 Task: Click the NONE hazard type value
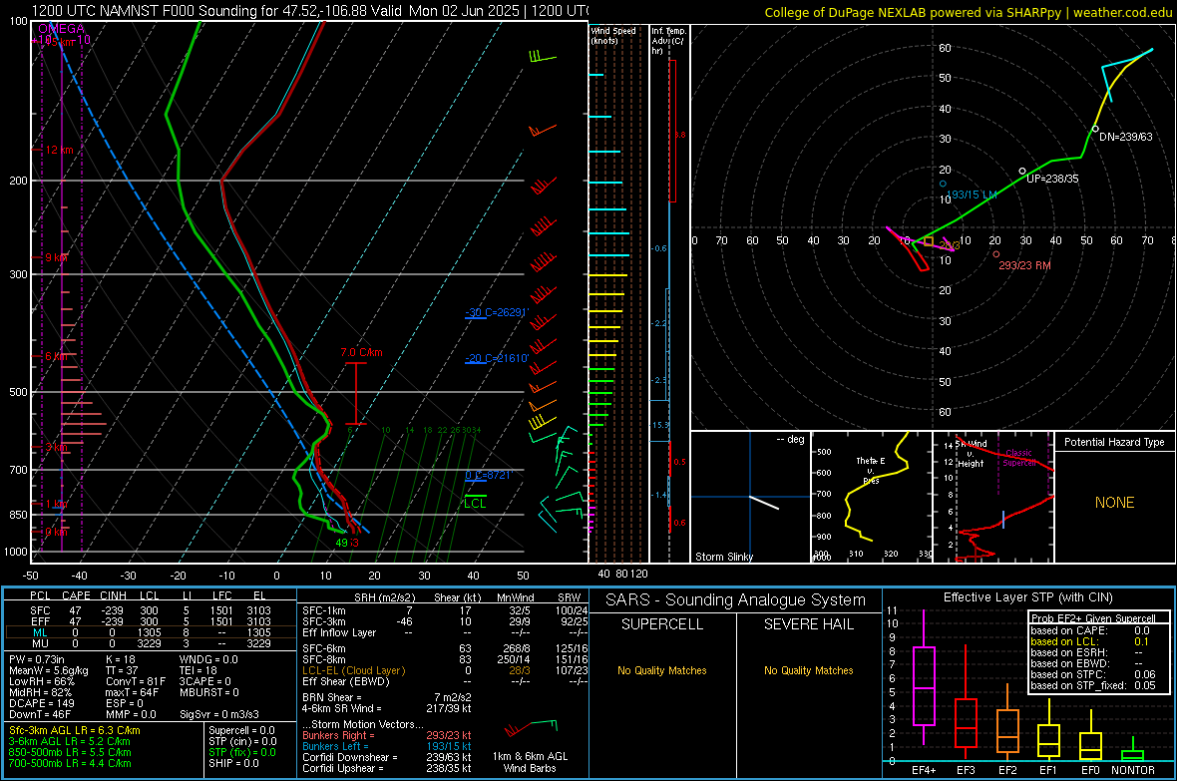[1114, 503]
